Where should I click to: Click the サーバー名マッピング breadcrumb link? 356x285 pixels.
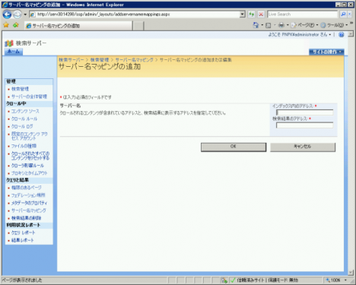(x=135, y=60)
